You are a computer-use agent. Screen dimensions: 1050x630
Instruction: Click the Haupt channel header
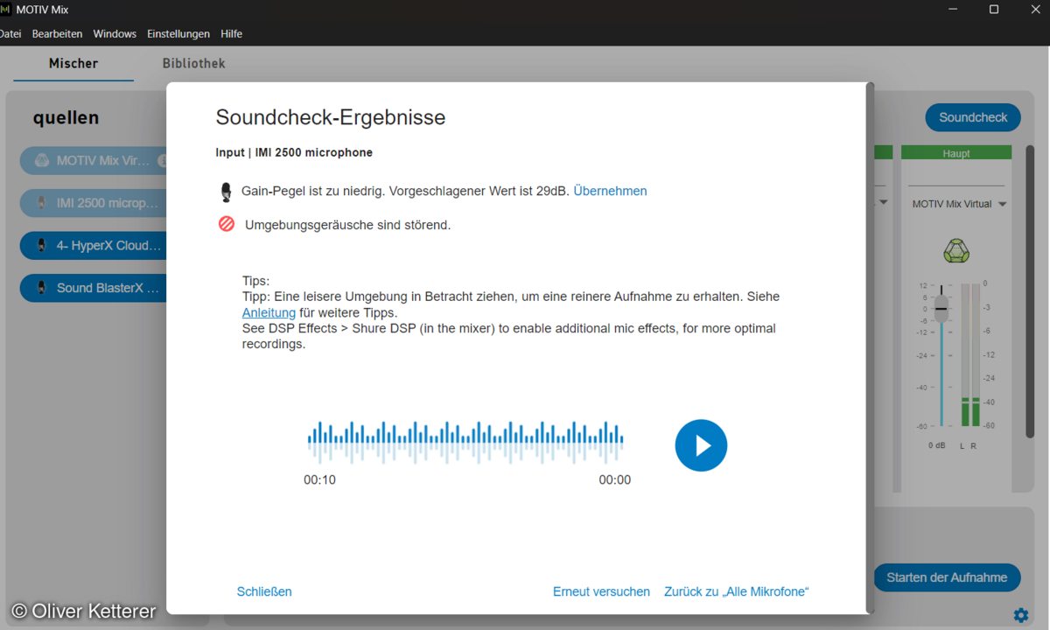(x=956, y=153)
